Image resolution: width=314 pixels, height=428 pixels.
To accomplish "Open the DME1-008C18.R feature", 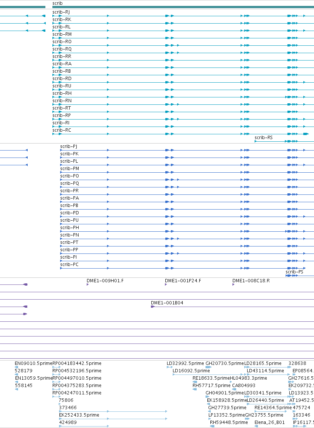I will click(251, 281).
